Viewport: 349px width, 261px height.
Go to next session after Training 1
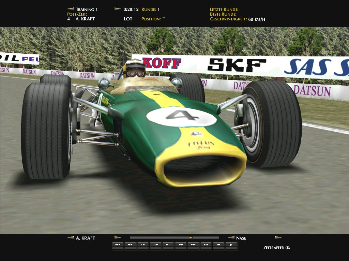click(118, 9)
